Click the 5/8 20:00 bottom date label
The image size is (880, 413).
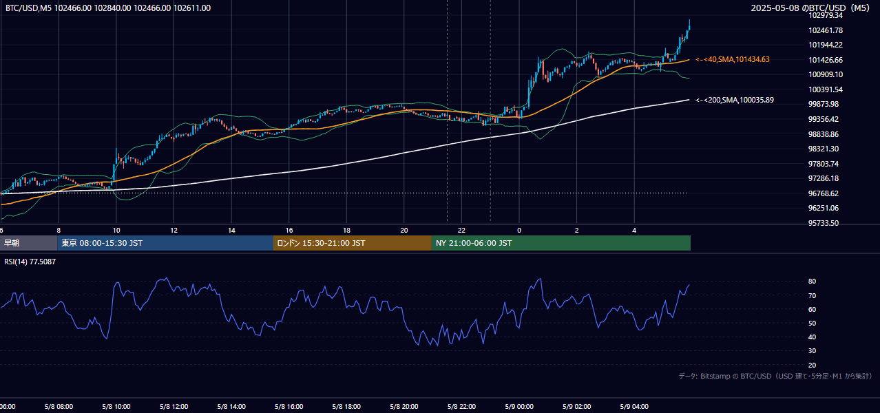pyautogui.click(x=404, y=407)
